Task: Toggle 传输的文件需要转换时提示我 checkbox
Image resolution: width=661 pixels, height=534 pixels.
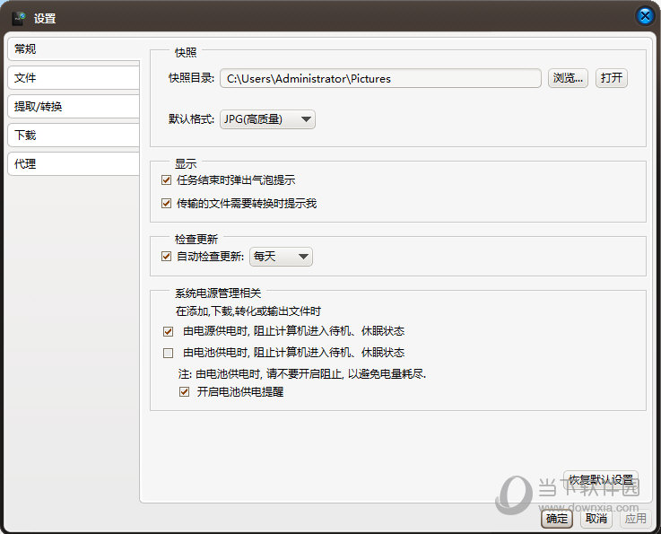Action: [167, 204]
